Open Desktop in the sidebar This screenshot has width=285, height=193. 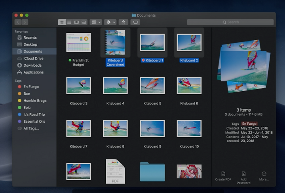pos(34,44)
